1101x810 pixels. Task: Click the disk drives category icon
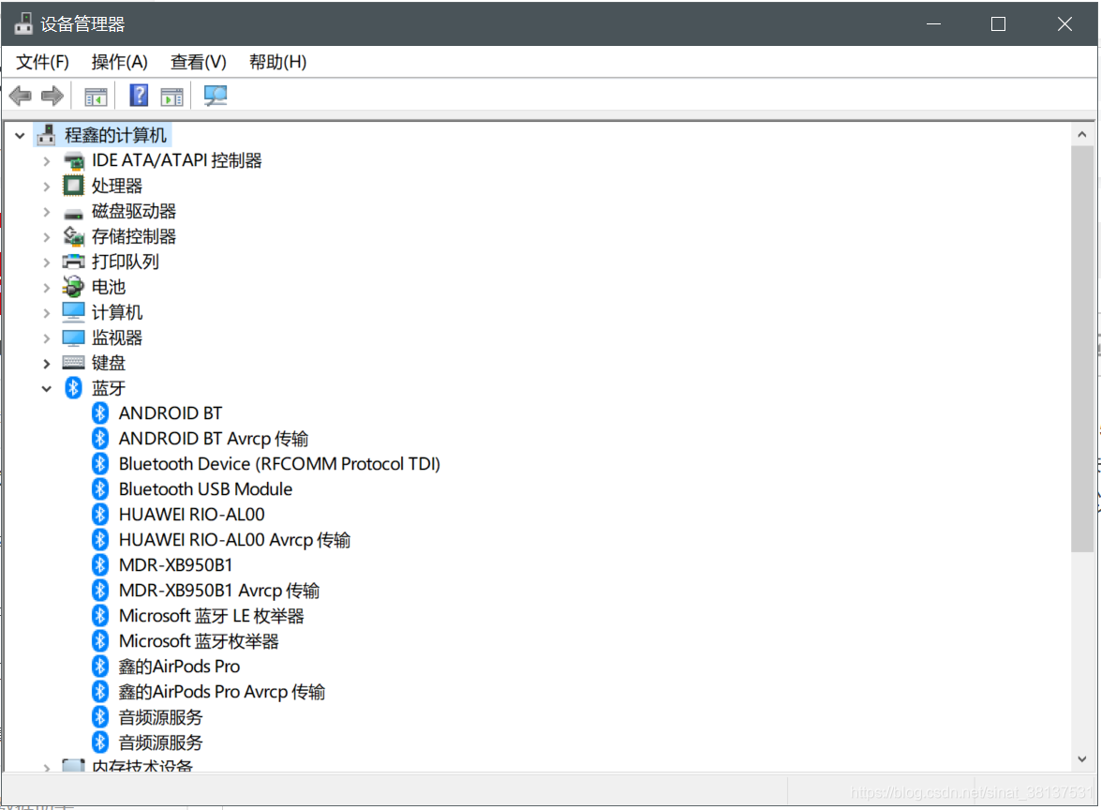(74, 213)
